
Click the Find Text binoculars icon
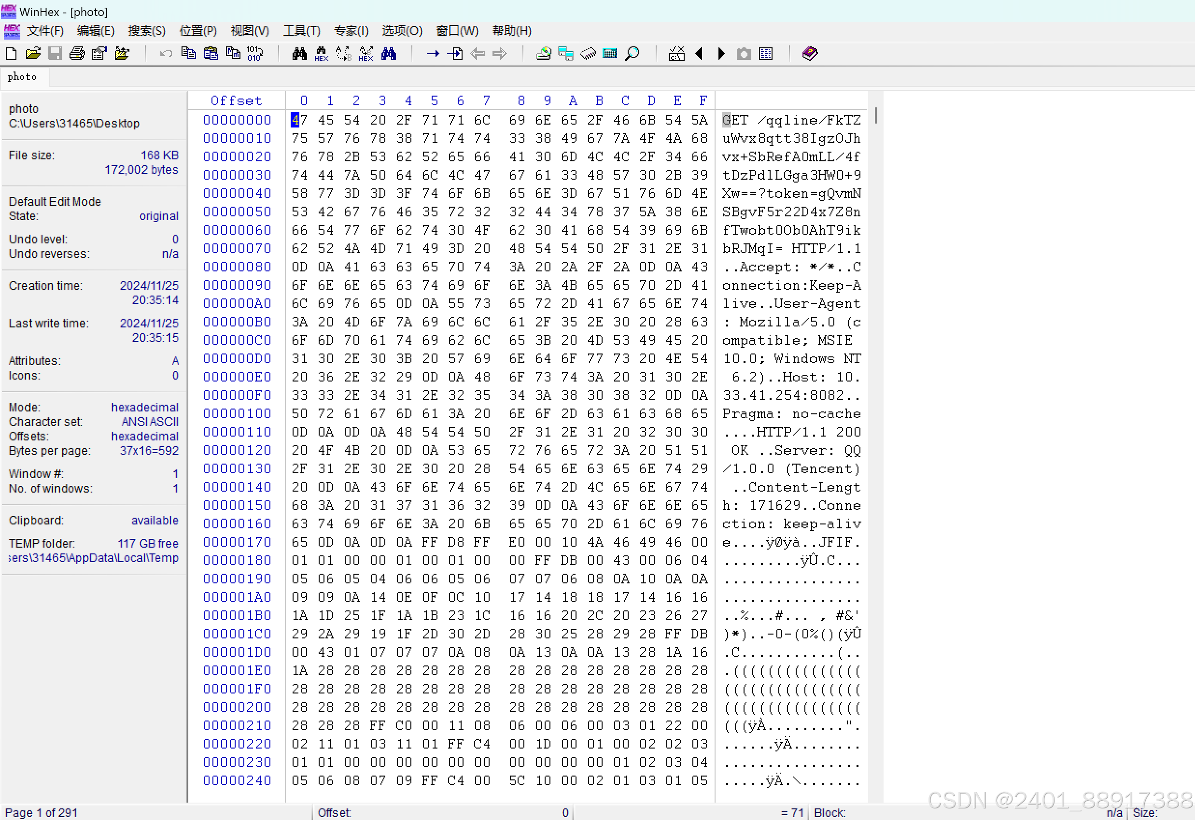click(x=299, y=54)
